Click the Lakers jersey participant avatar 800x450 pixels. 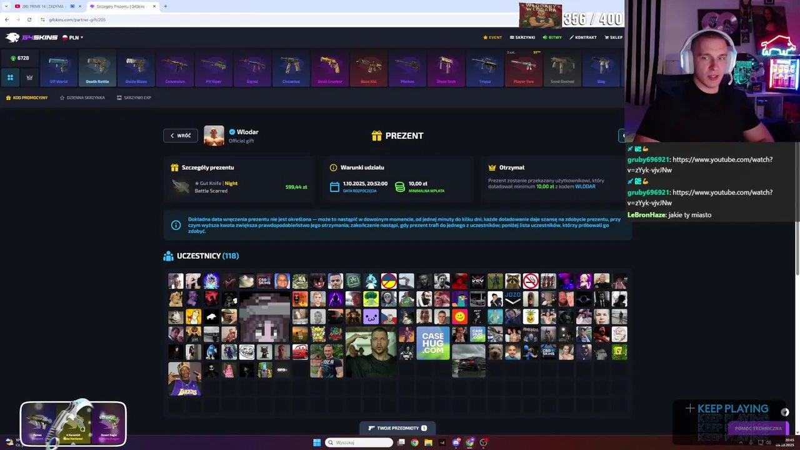[184, 379]
